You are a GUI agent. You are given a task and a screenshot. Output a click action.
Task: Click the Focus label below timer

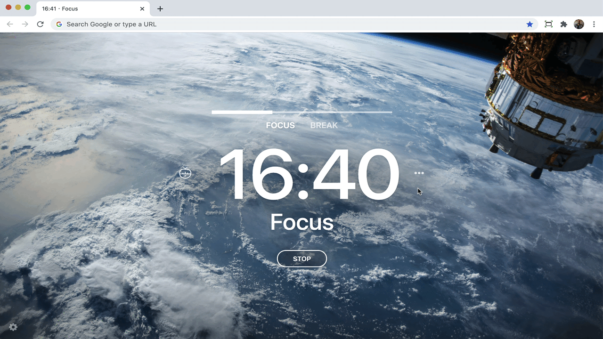pos(301,222)
